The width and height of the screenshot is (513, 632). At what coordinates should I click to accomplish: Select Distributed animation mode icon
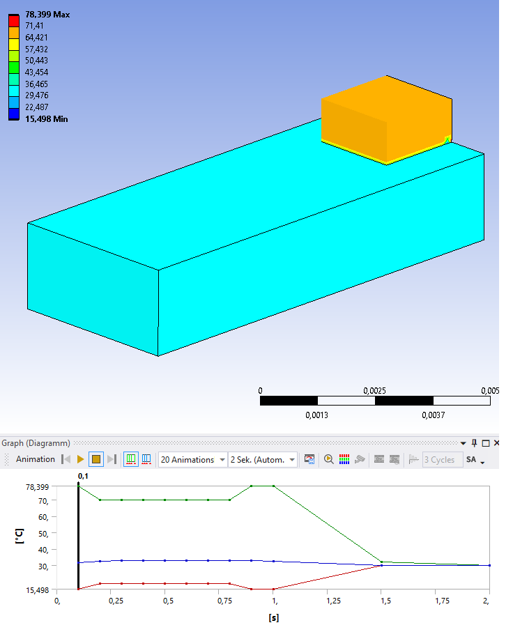(130, 459)
